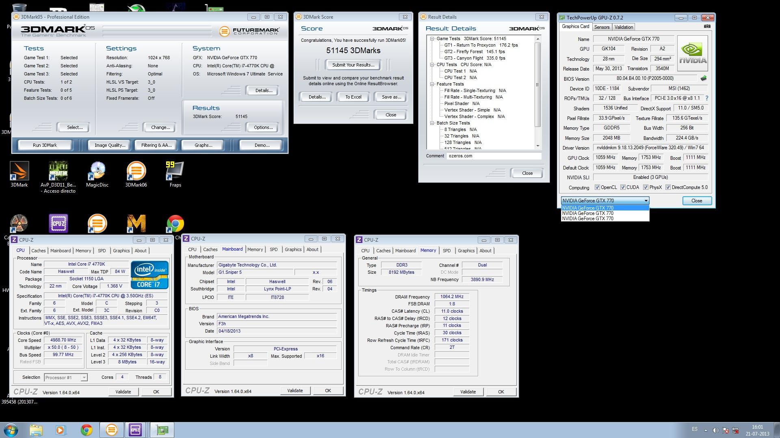This screenshot has width=780, height=438.
Task: Toggle the CUDA checkbox in GPU-Z
Action: coord(623,187)
